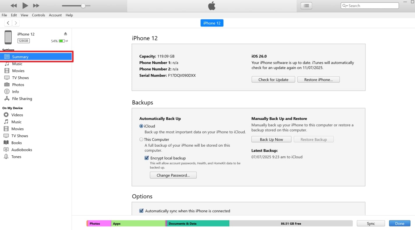Image resolution: width=415 pixels, height=230 pixels.
Task: Open the Photos camera icon item
Action: tap(7, 85)
